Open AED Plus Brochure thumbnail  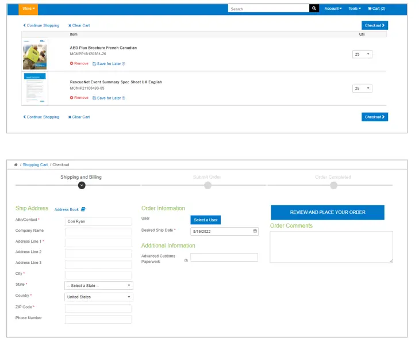35,54
